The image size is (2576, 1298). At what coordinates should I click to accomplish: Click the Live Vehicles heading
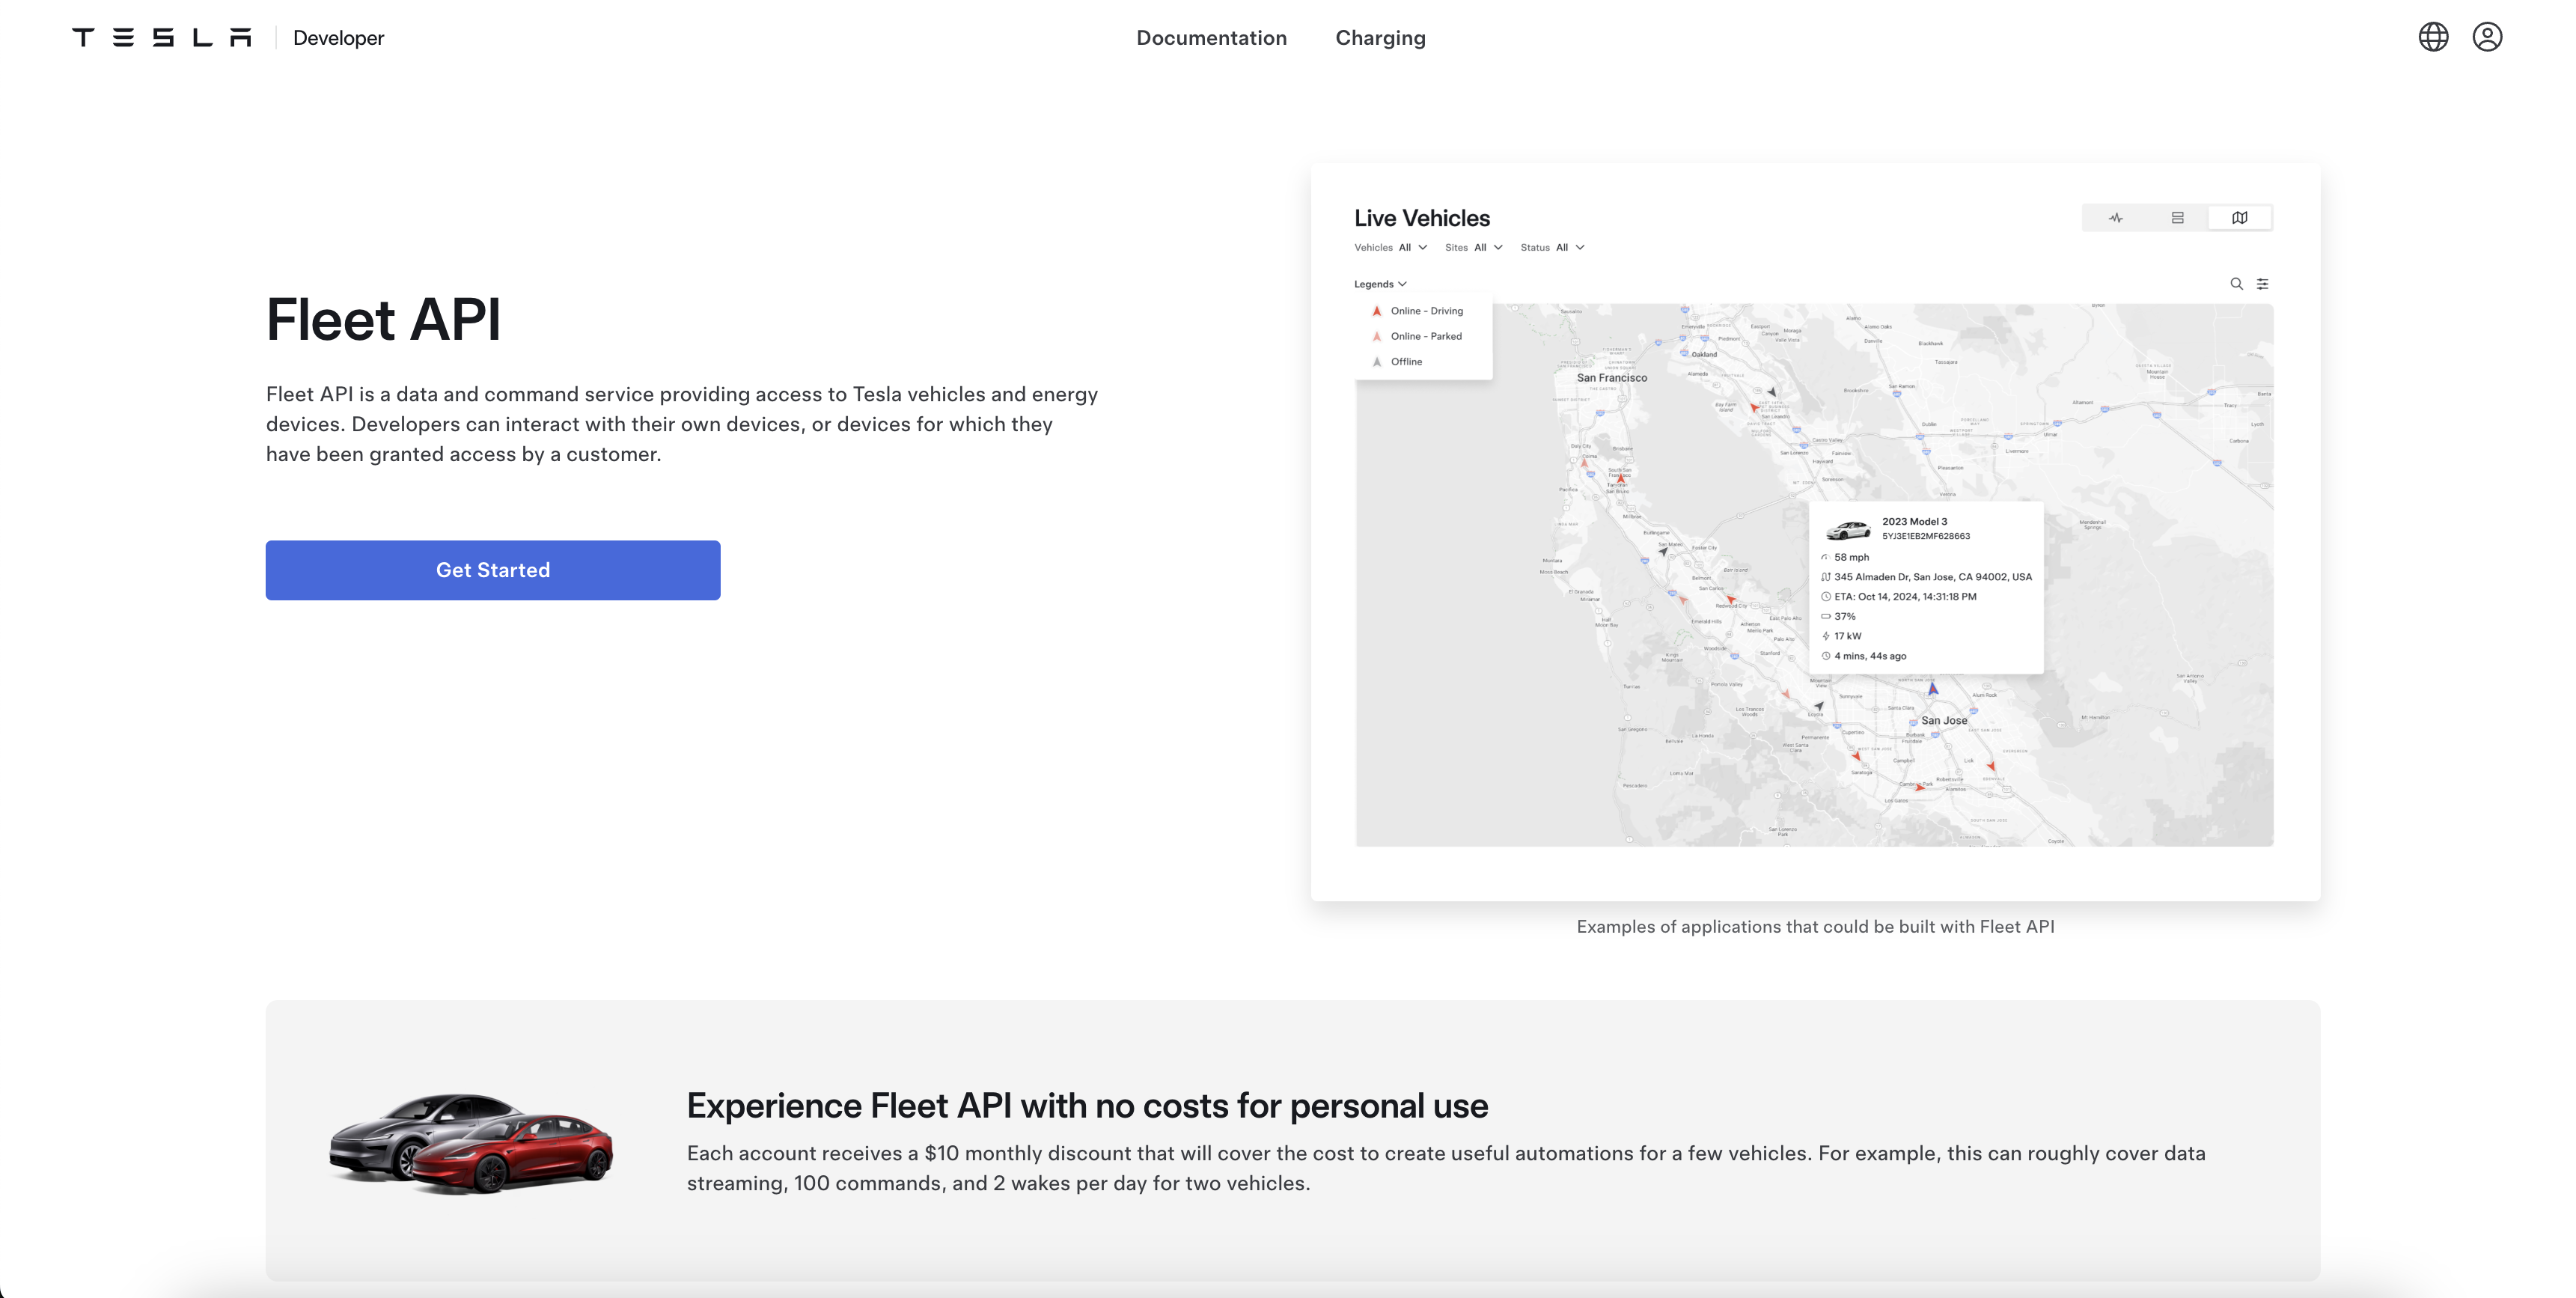point(1422,219)
